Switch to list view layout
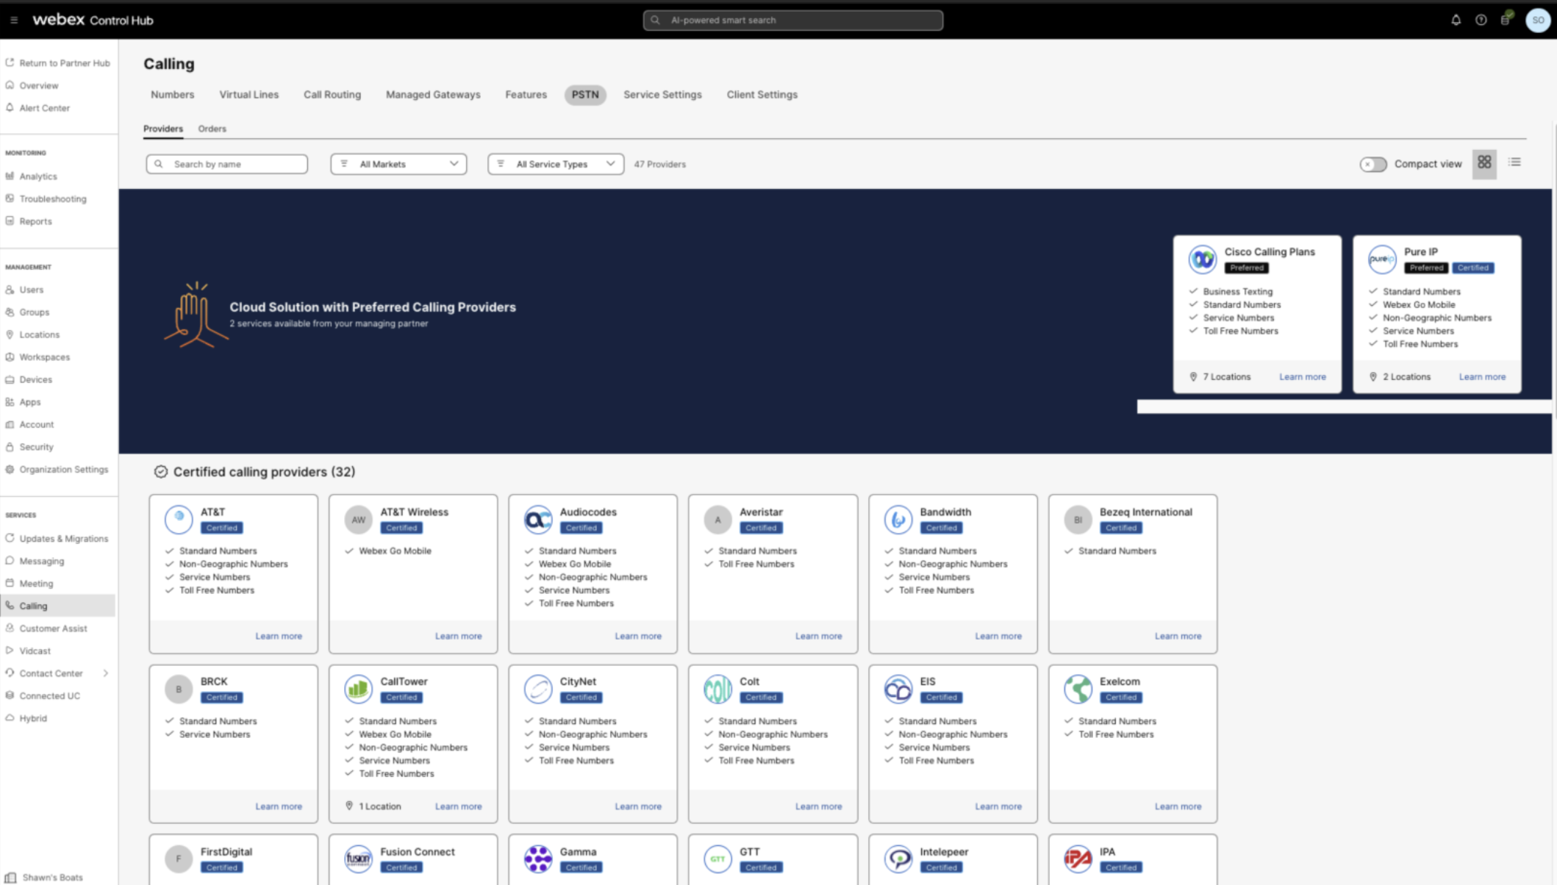The image size is (1557, 885). tap(1514, 162)
